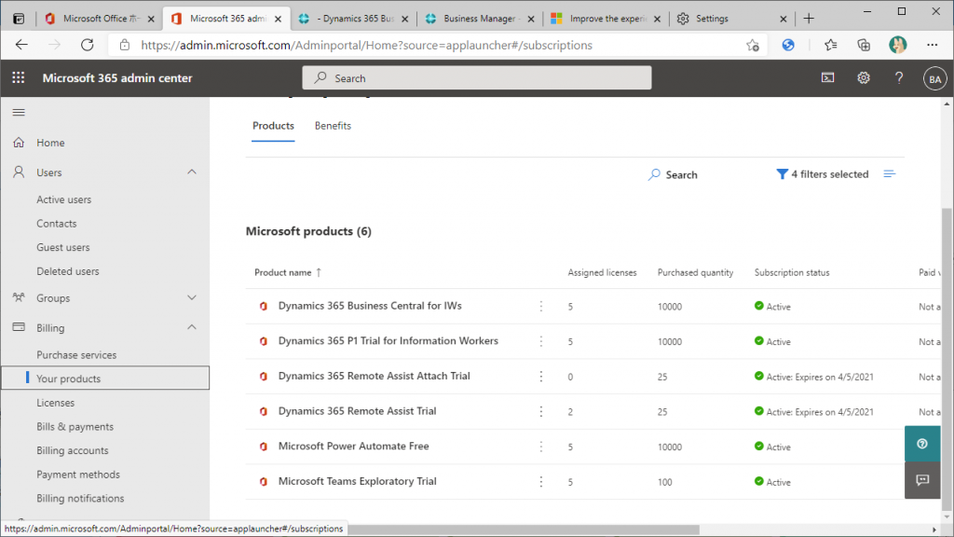Switch to the Products tab
This screenshot has width=954, height=537.
tap(273, 126)
